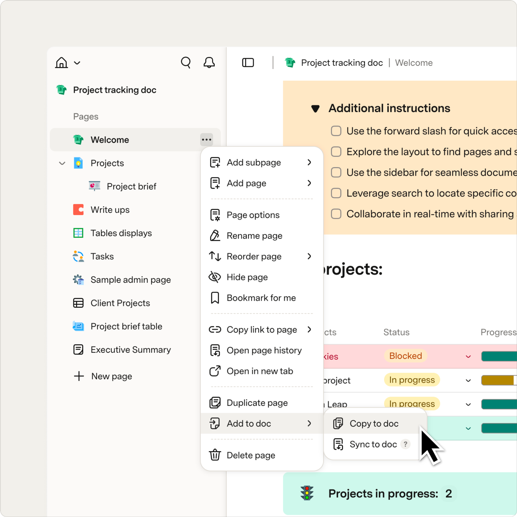Toggle the sidebar panel icon
This screenshot has height=517, width=517.
[x=248, y=63]
